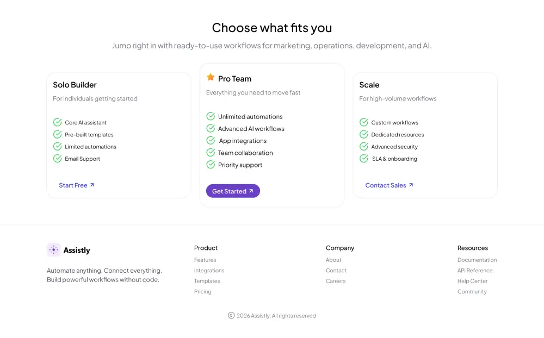Screen dimensions: 544x338
Task: Click the checkmark beside Core AI assistant
Action: click(x=57, y=122)
